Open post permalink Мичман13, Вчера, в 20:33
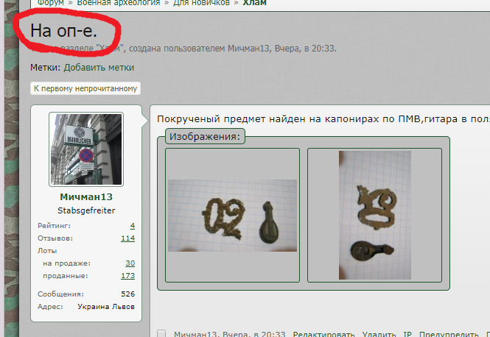The width and height of the screenshot is (490, 337). pyautogui.click(x=230, y=334)
